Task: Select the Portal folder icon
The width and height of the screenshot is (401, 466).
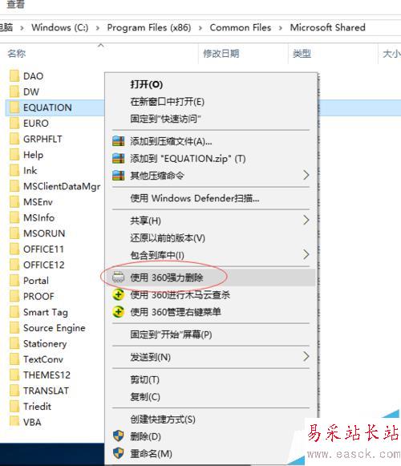Action: click(14, 281)
